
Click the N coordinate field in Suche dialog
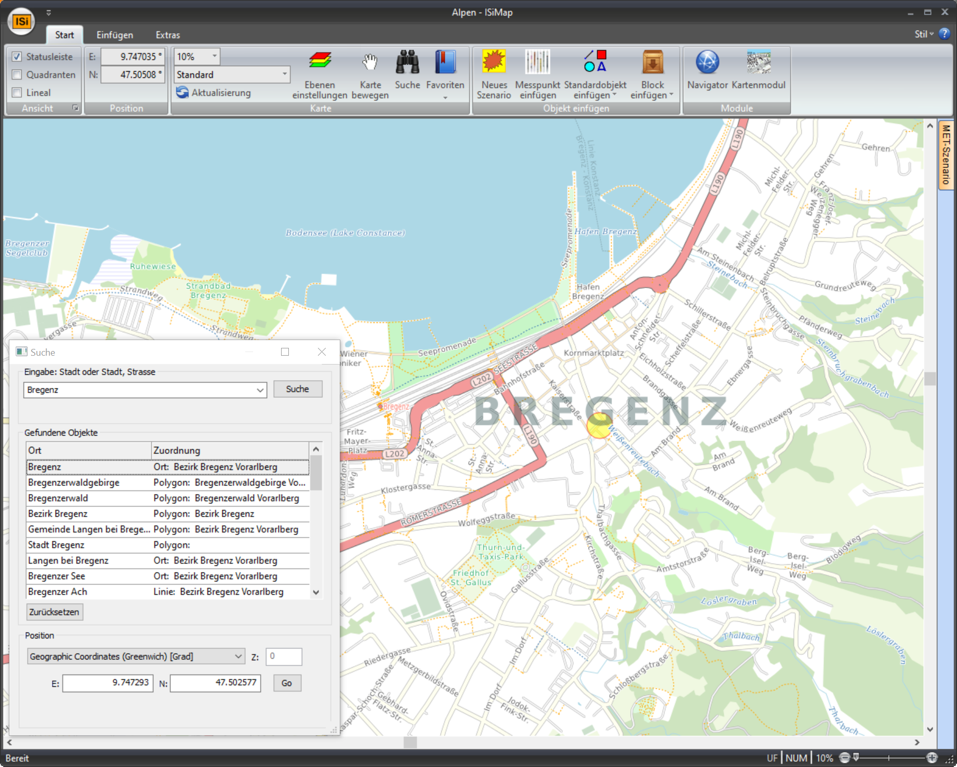click(x=215, y=683)
